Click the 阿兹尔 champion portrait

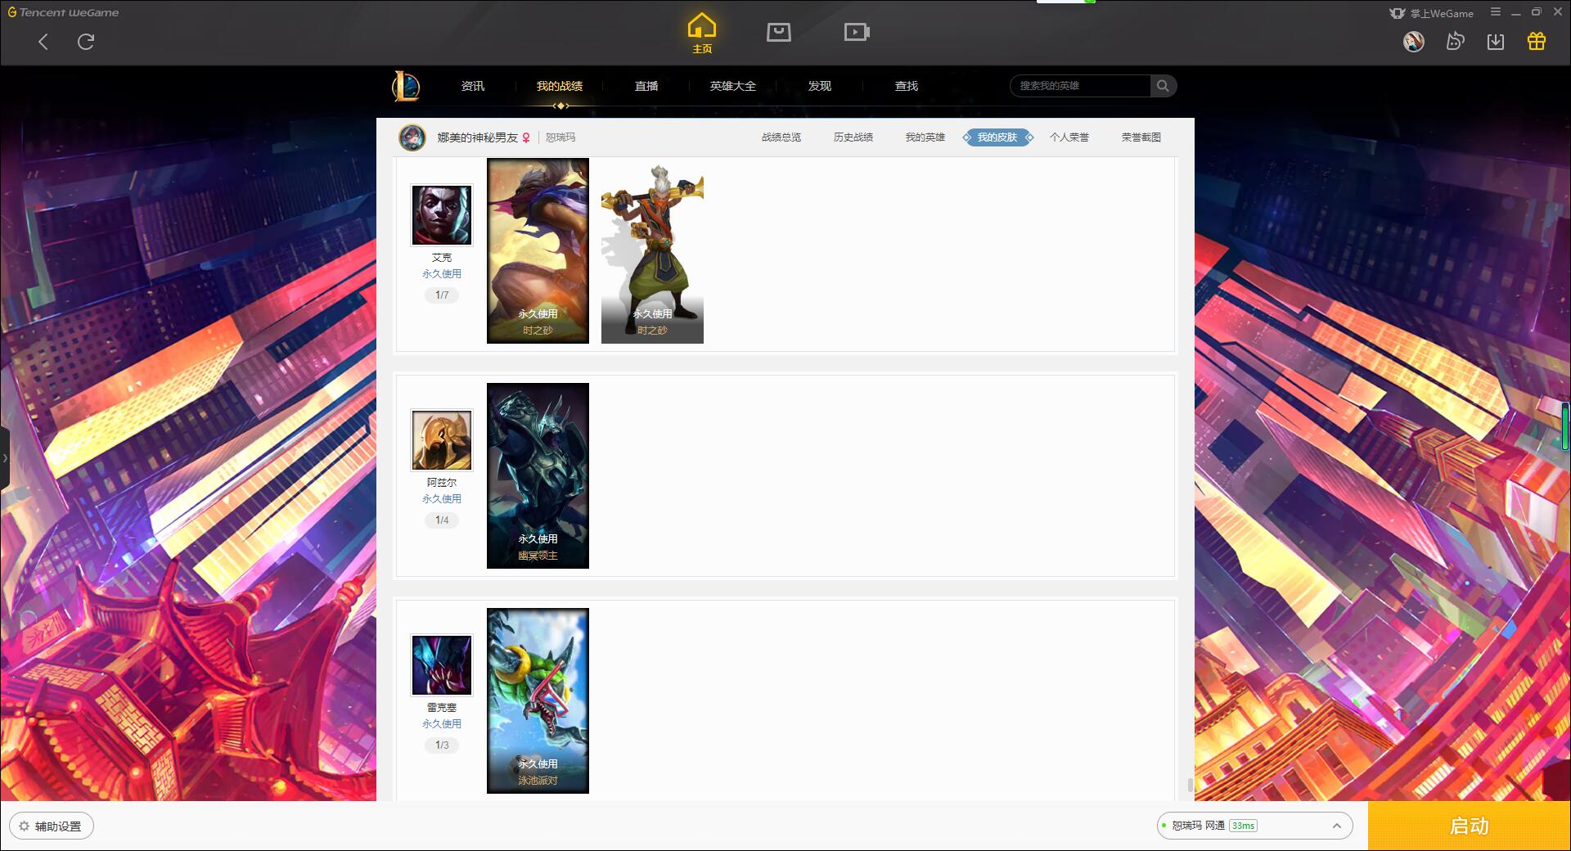(x=442, y=440)
